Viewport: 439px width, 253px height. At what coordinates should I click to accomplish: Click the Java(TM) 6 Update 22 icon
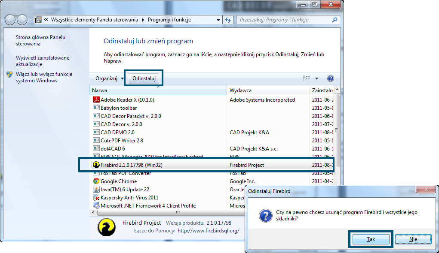(96, 189)
